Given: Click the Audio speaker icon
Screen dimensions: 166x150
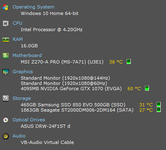Looking at the screenshot, I should click(x=6, y=136).
